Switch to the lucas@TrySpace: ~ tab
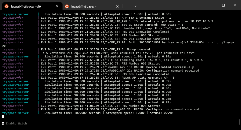The height and width of the screenshot is (130, 241). [x=93, y=7]
